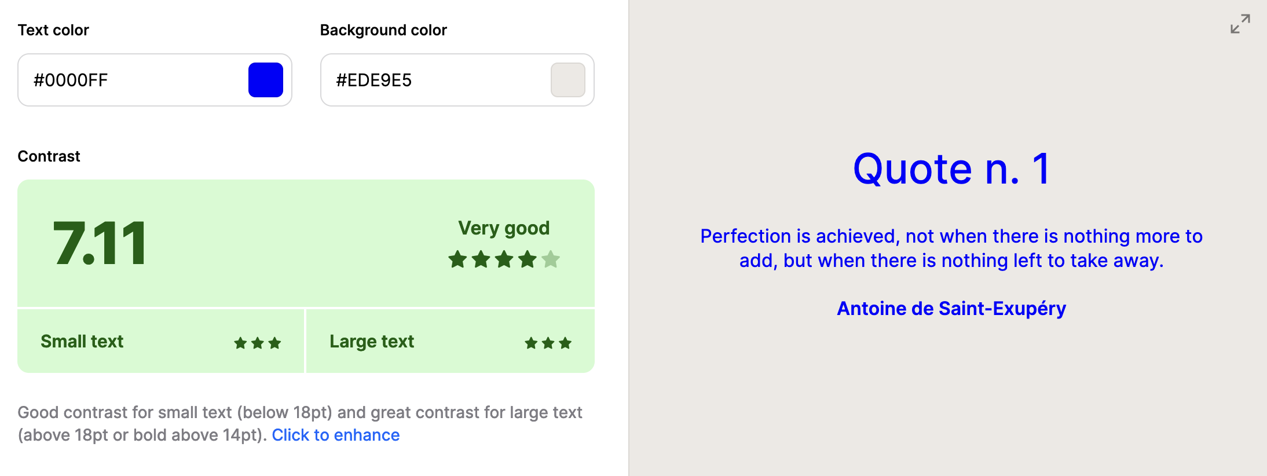Select the Large text rating panel
Image resolution: width=1267 pixels, height=476 pixels.
451,341
